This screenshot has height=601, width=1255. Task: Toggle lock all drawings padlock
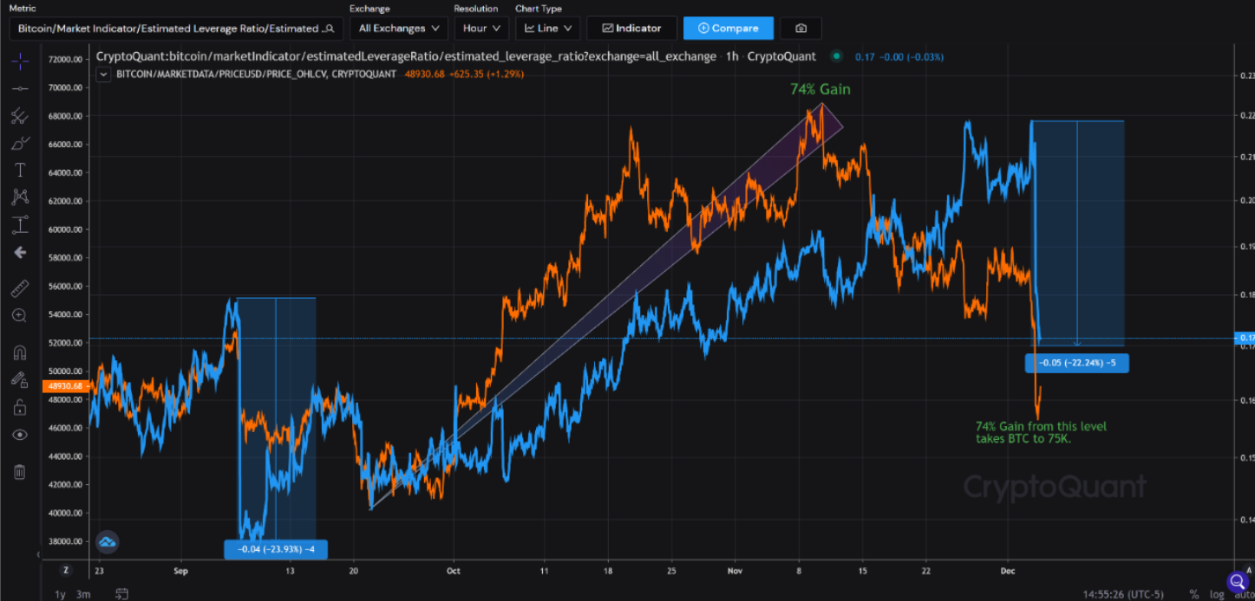19,407
